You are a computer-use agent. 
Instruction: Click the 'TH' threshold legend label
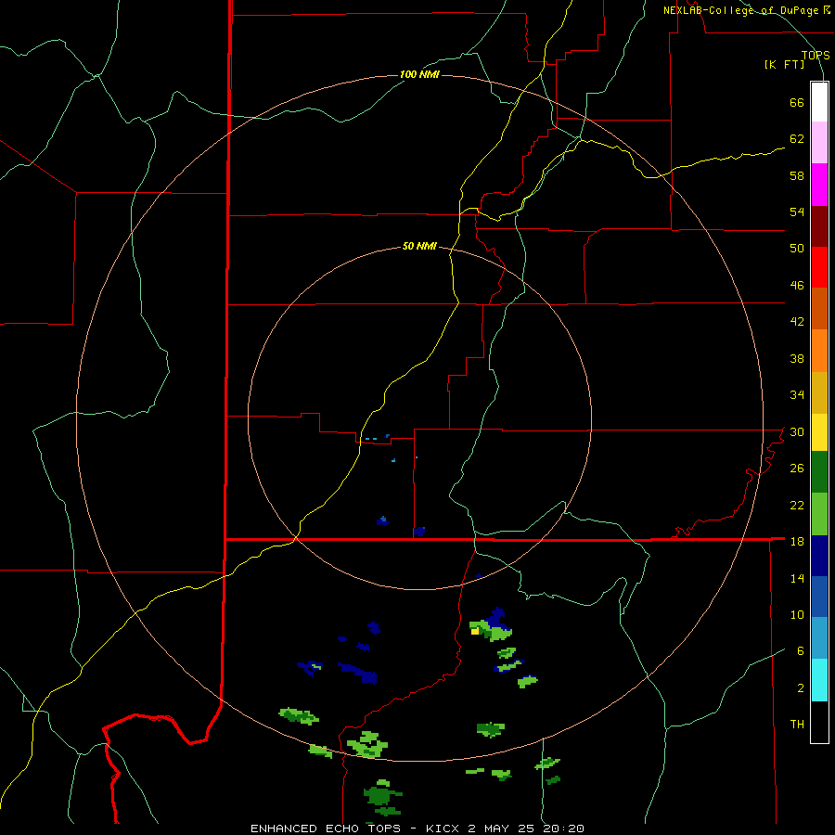point(797,725)
